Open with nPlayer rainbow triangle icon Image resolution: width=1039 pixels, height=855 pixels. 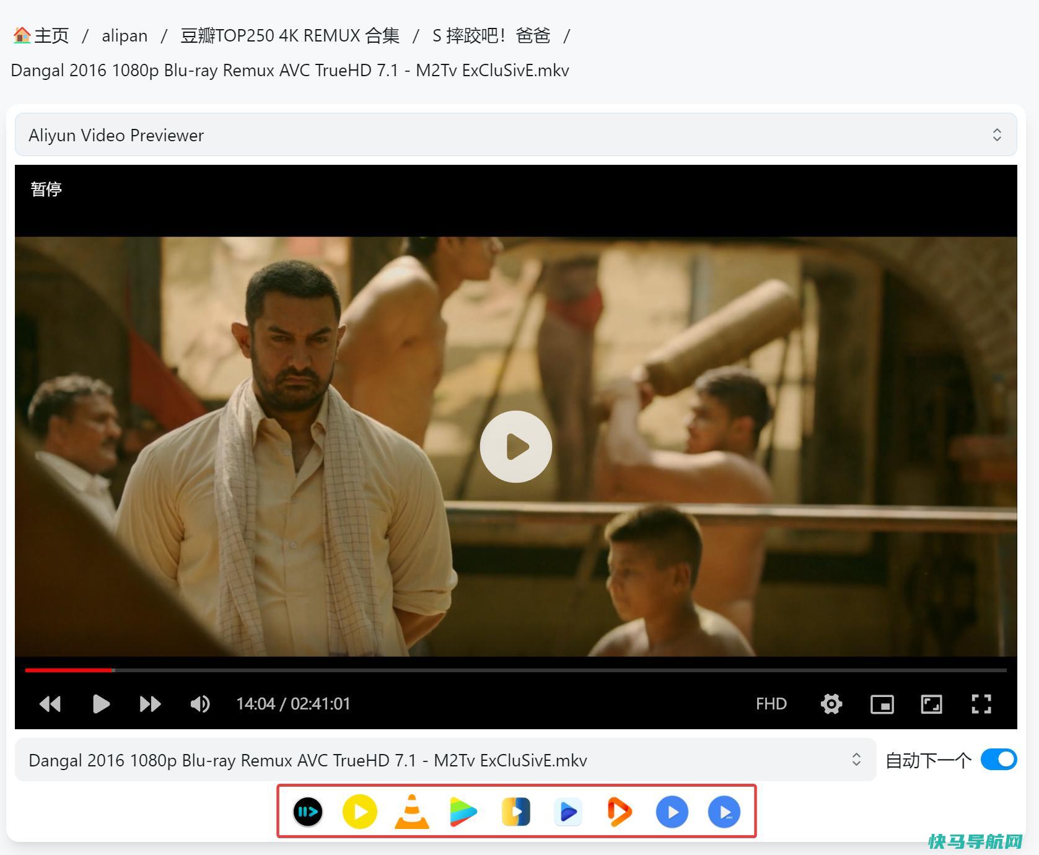tap(463, 812)
